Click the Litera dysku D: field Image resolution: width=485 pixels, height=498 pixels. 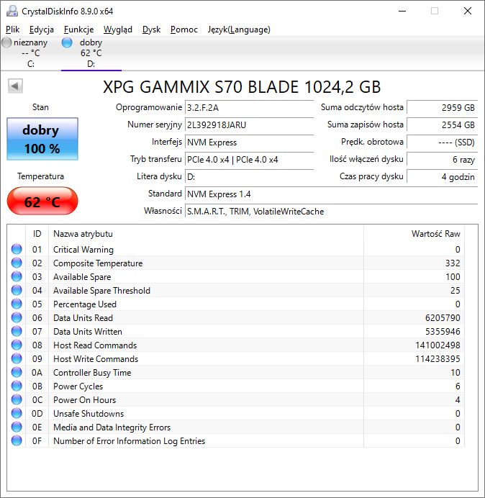(249, 176)
